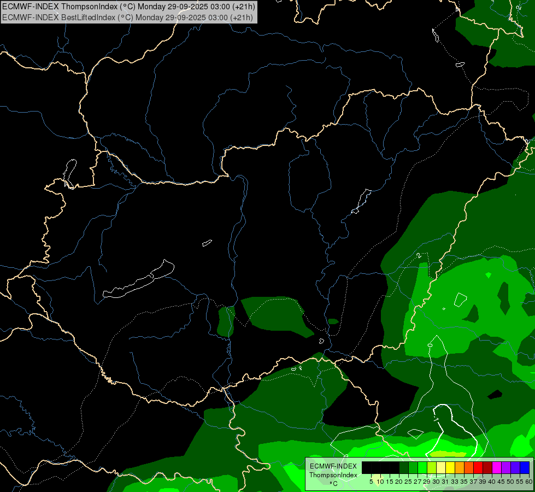Select the dark red 39–40 legend swatch
Image resolution: width=535 pixels, height=492 pixels.
(487, 467)
